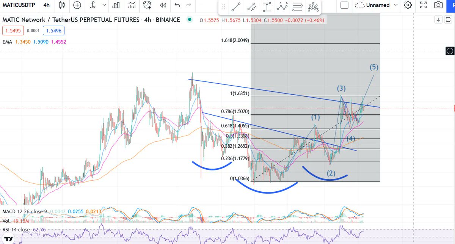Select the Fib retracement lines tool
Viewport: 455px width, 244px height.
coord(298,7)
